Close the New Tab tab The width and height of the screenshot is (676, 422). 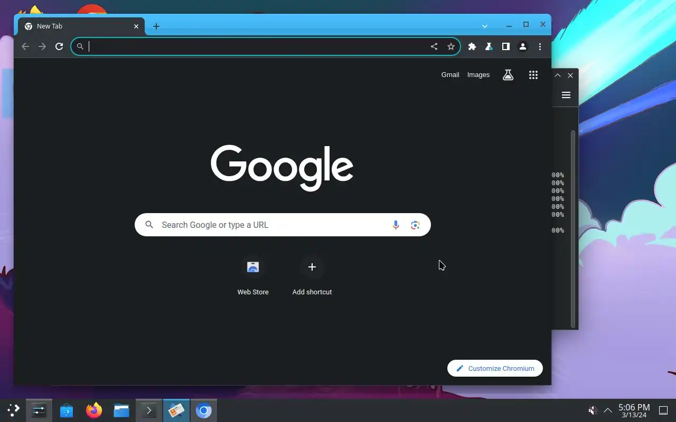[136, 26]
